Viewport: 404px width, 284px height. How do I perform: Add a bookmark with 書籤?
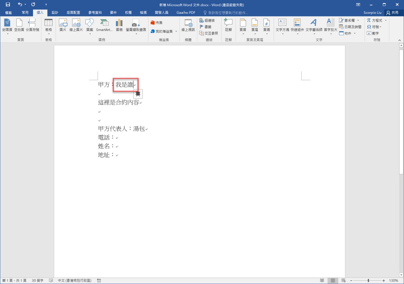click(x=206, y=27)
